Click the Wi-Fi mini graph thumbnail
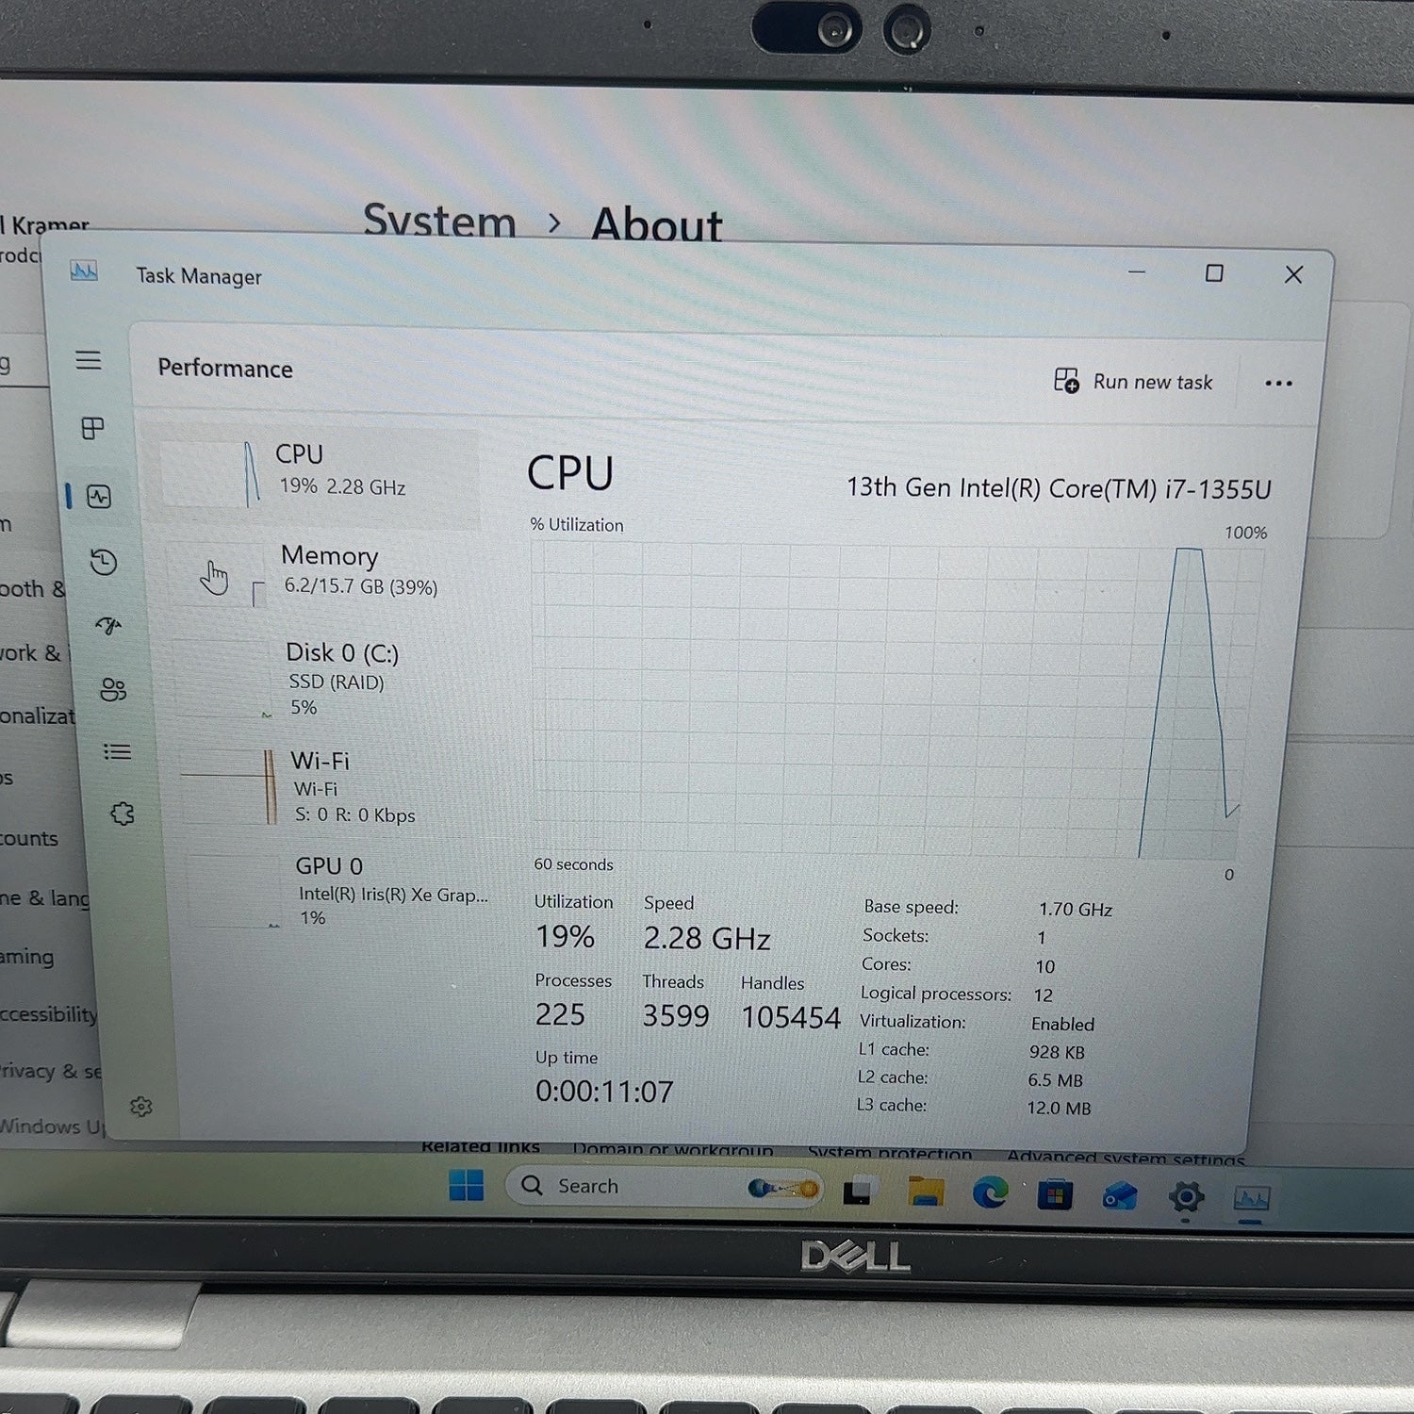The width and height of the screenshot is (1414, 1414). (x=228, y=787)
